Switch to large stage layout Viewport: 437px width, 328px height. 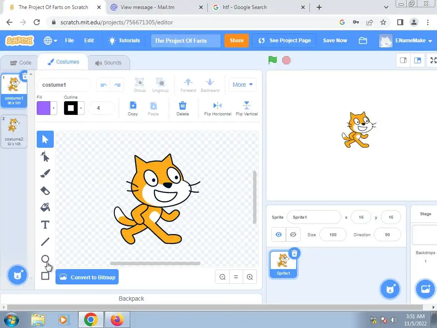pyautogui.click(x=417, y=60)
